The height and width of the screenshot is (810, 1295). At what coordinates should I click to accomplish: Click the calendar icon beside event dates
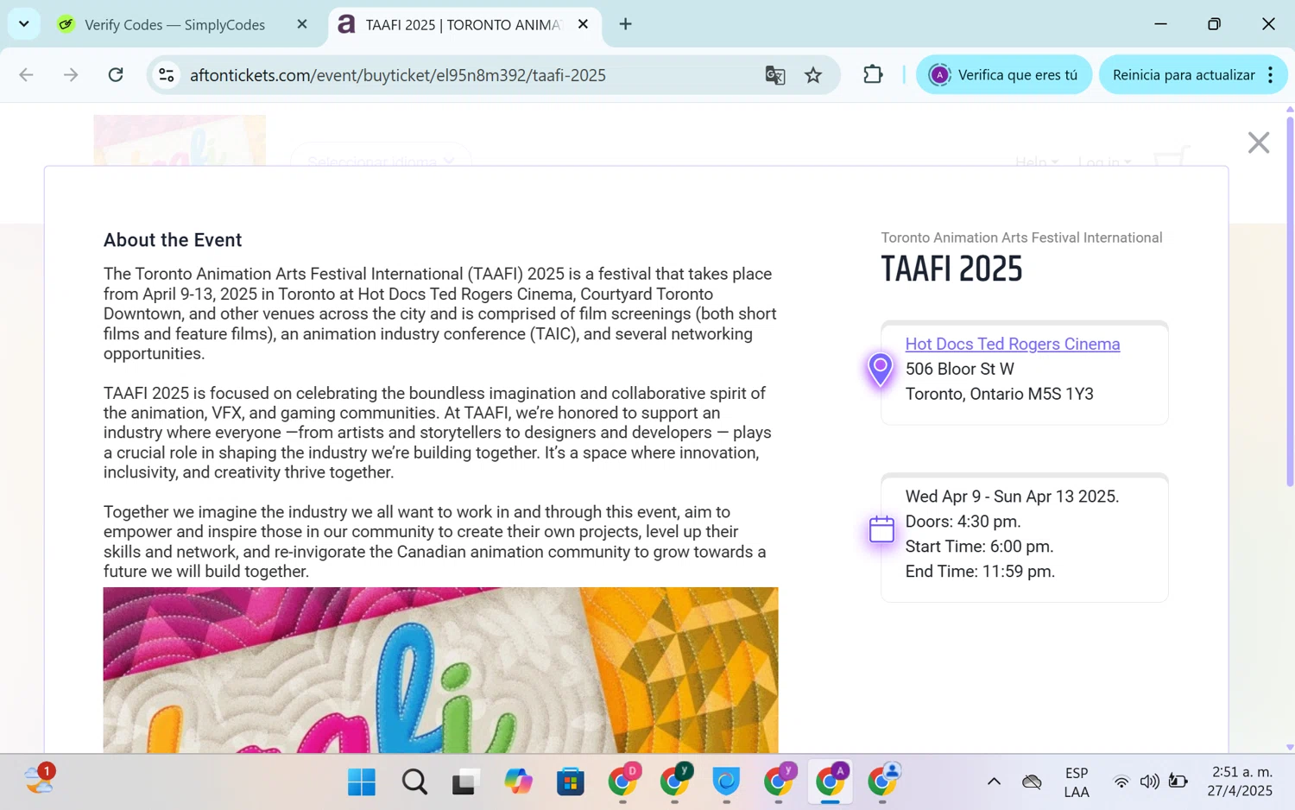pos(881,529)
